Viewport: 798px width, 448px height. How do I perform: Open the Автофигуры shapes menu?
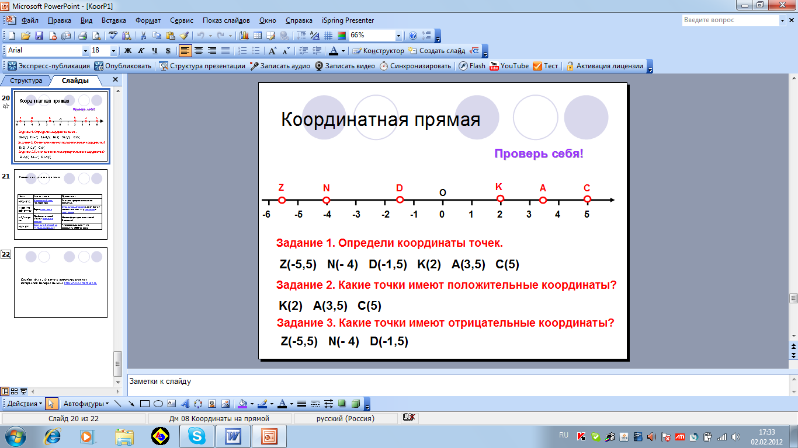86,404
